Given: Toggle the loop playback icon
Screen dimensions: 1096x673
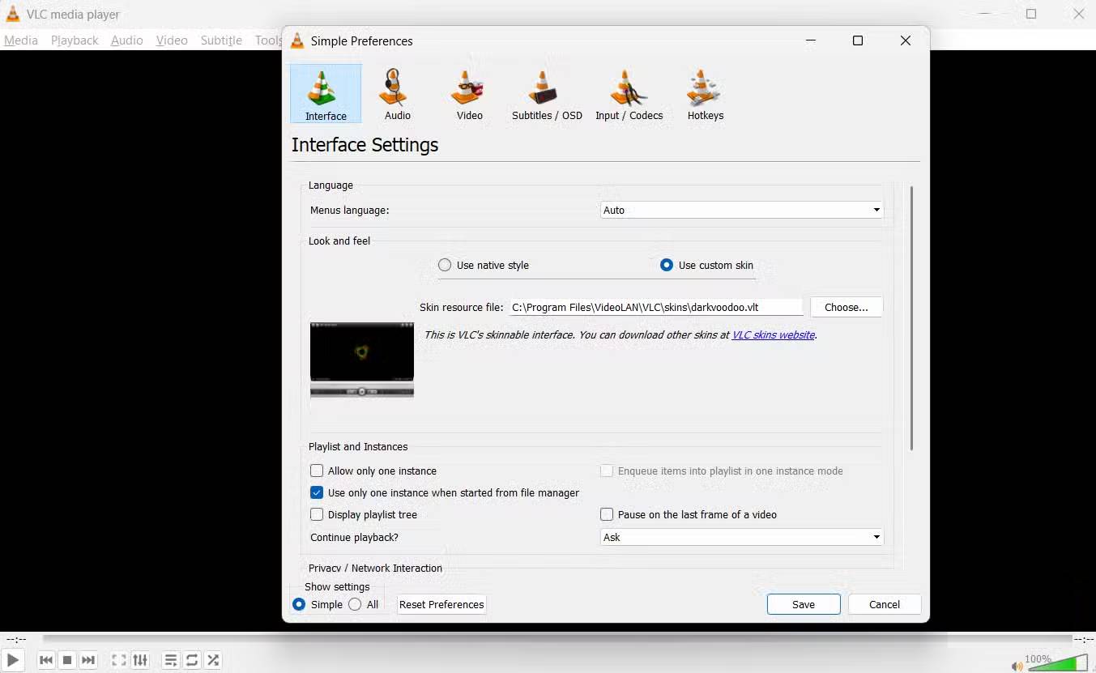Looking at the screenshot, I should (192, 660).
